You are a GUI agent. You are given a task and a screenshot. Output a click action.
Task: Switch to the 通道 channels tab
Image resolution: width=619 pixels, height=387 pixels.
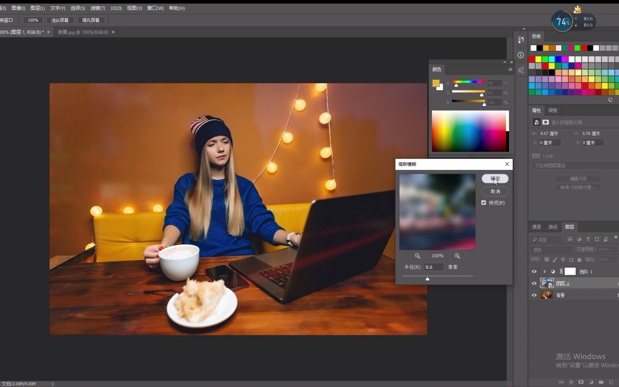coord(536,227)
